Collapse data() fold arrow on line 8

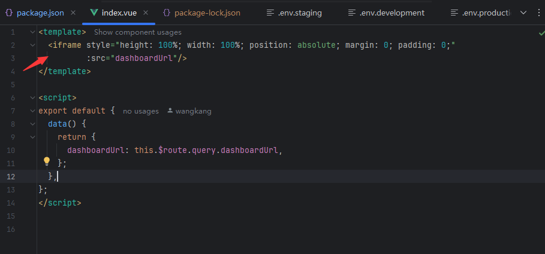click(x=32, y=124)
